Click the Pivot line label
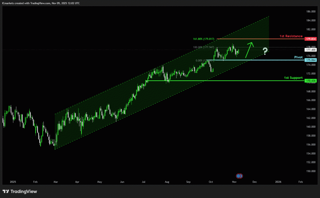Image resolution: width=320 pixels, height=198 pixels. click(x=298, y=57)
